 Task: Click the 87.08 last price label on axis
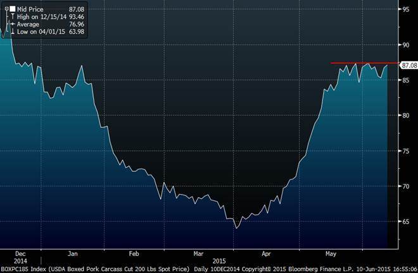click(409, 65)
